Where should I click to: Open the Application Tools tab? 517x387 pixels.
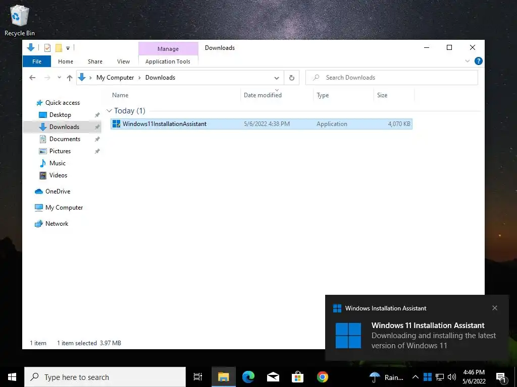[x=168, y=61]
